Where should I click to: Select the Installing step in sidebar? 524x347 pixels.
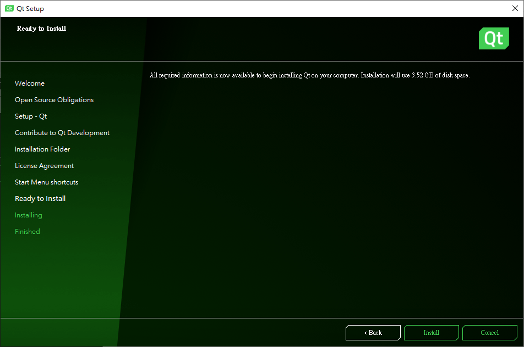[29, 215]
